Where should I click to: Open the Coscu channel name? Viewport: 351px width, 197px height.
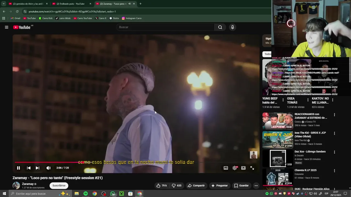tap(298, 122)
